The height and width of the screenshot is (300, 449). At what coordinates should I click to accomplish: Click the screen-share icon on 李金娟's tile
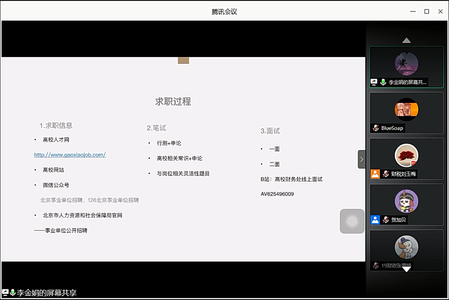374,82
